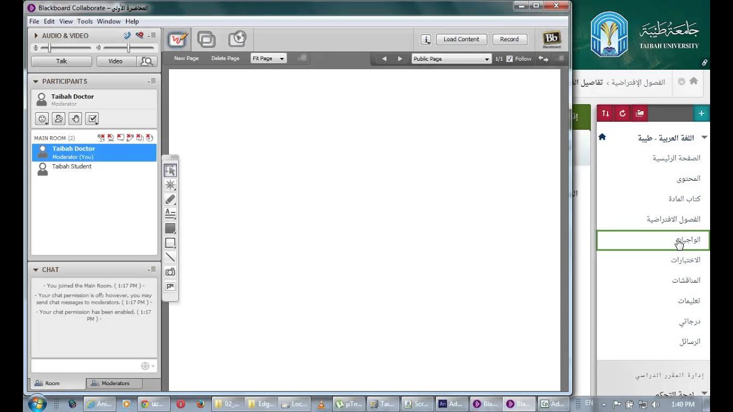Switch to Whiteboard mode
Screen dimensions: 733x412
click(178, 39)
